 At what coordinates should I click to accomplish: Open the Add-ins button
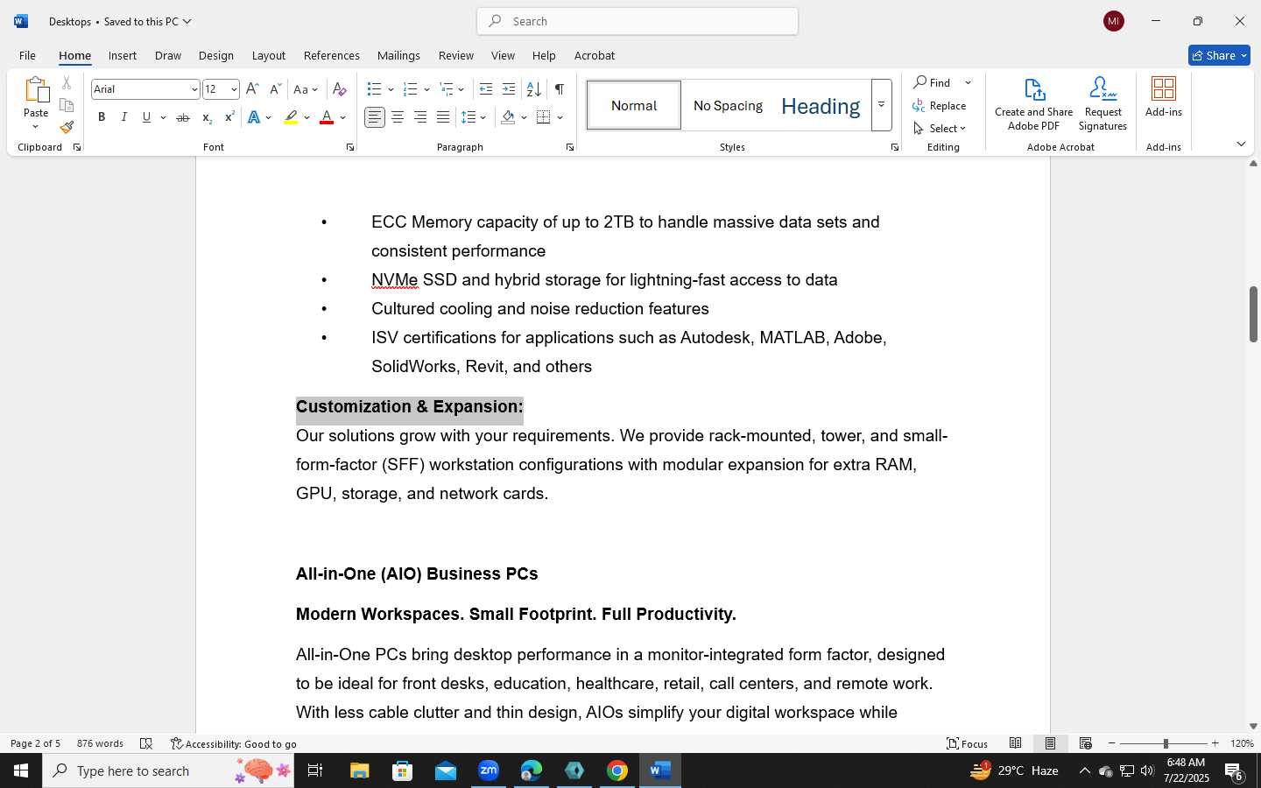click(1164, 97)
